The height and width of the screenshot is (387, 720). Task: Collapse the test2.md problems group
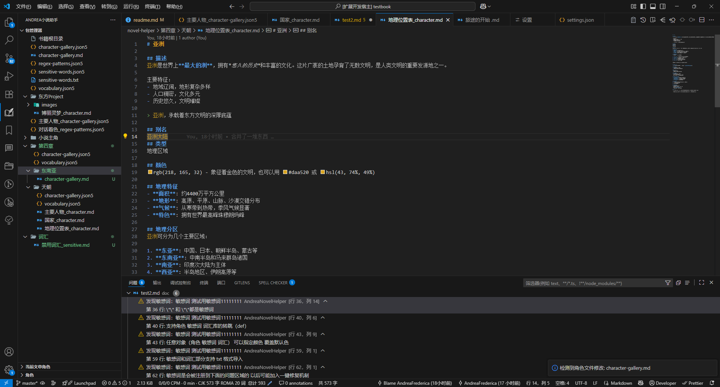129,293
